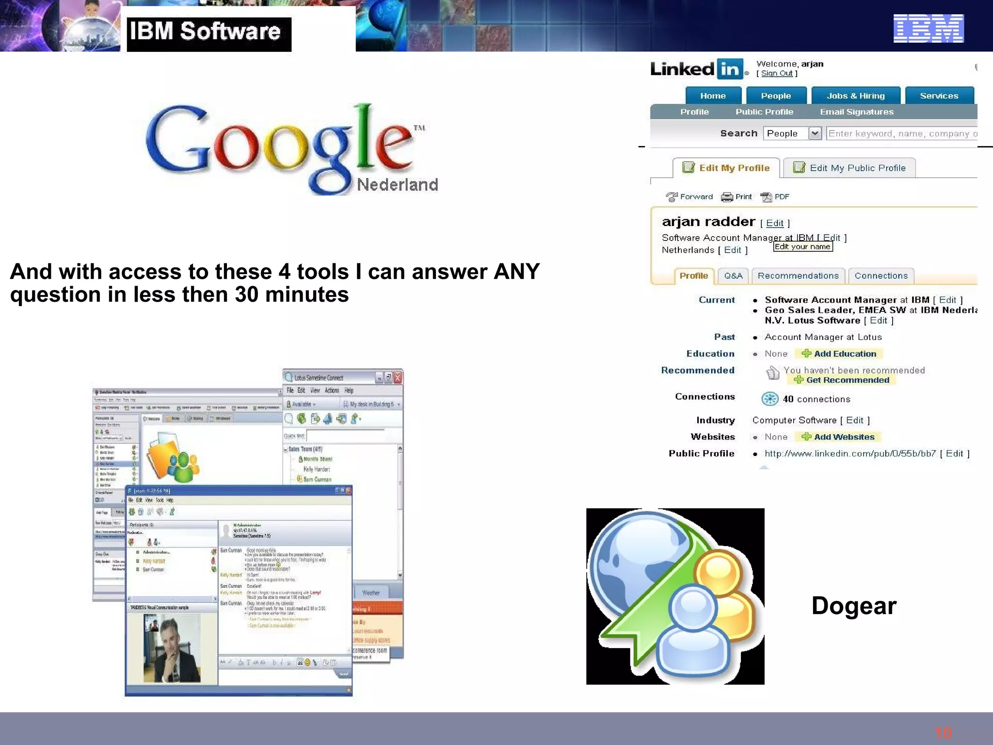Switch to the Connections tab
This screenshot has width=993, height=745.
(x=881, y=275)
